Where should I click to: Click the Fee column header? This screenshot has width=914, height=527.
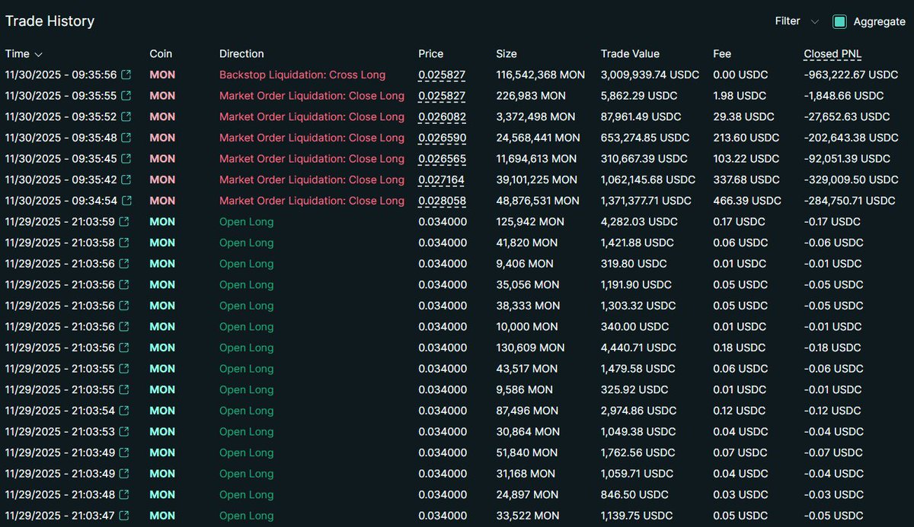click(722, 54)
